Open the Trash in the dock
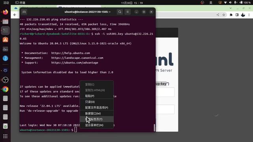253x142 pixels. [5, 126]
